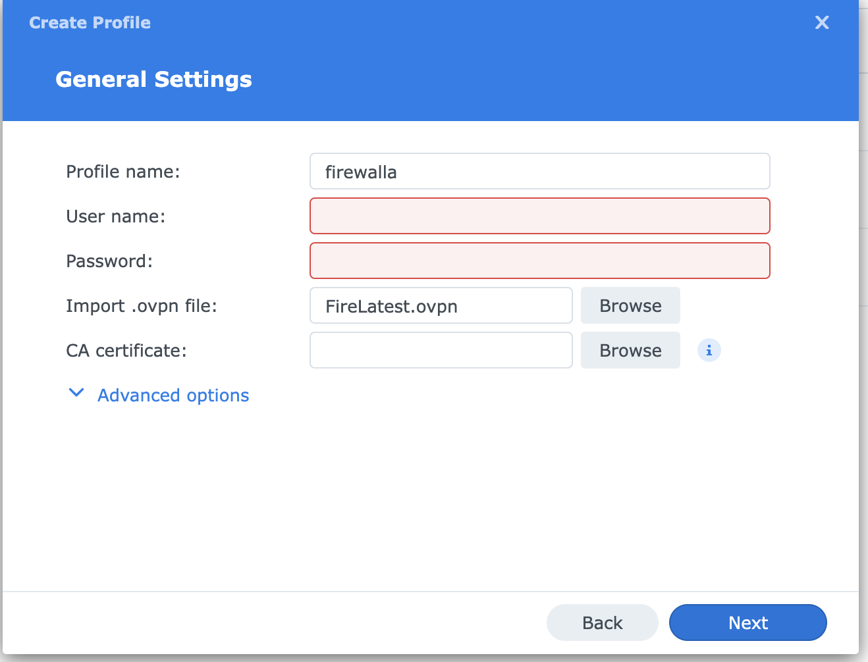Open the Advanced options text link

click(x=173, y=395)
